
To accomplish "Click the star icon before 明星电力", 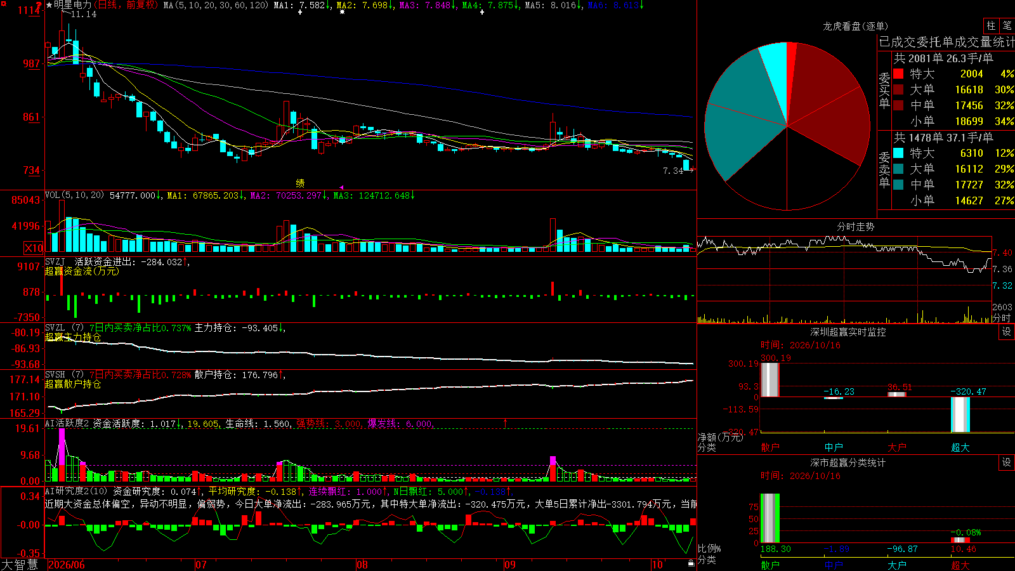I will pyautogui.click(x=49, y=5).
